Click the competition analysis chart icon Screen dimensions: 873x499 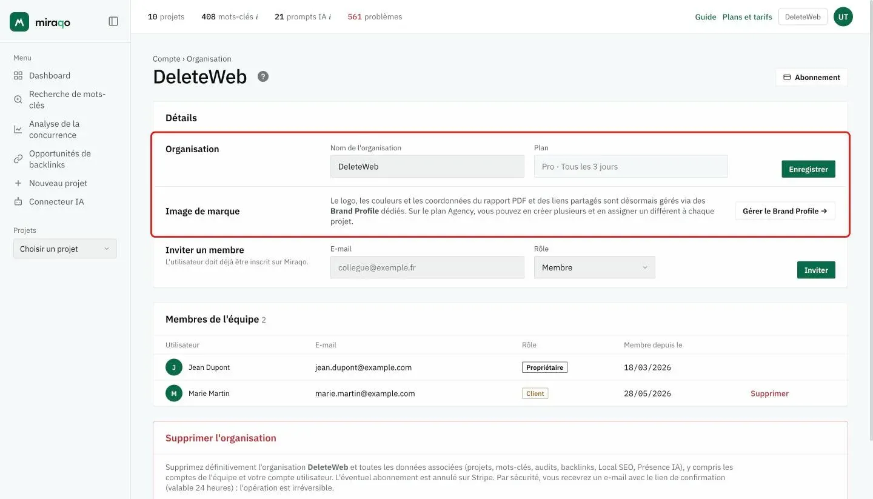18,129
